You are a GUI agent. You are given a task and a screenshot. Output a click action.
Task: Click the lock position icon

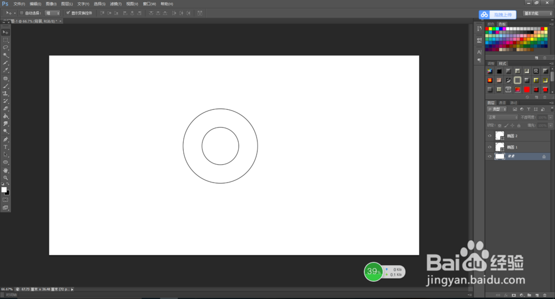(x=512, y=125)
